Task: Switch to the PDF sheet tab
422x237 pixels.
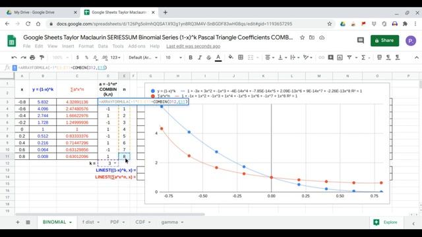Action: pyautogui.click(x=117, y=223)
